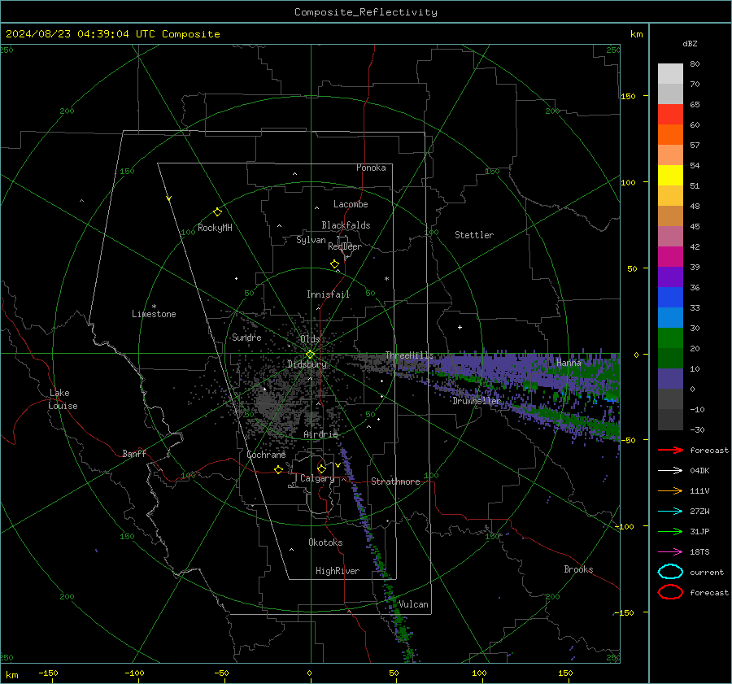Click the 0 dBZ slate-purple color swatch
The width and height of the screenshot is (732, 684).
(x=670, y=379)
